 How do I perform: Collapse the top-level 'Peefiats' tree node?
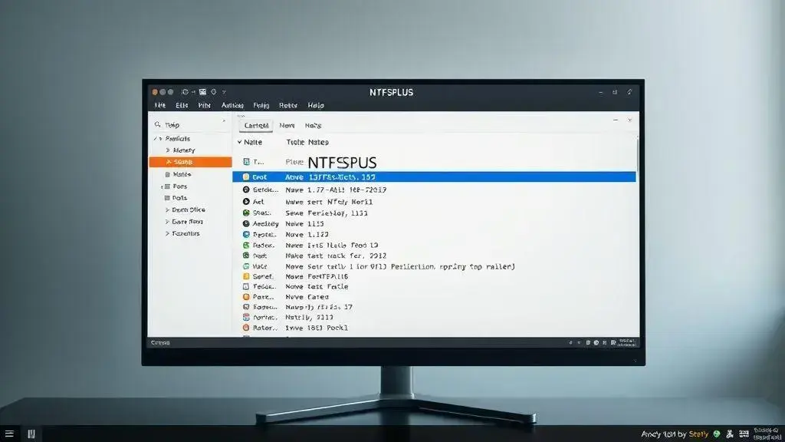[156, 139]
